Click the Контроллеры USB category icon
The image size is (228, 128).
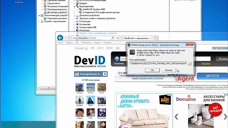click(77, 27)
